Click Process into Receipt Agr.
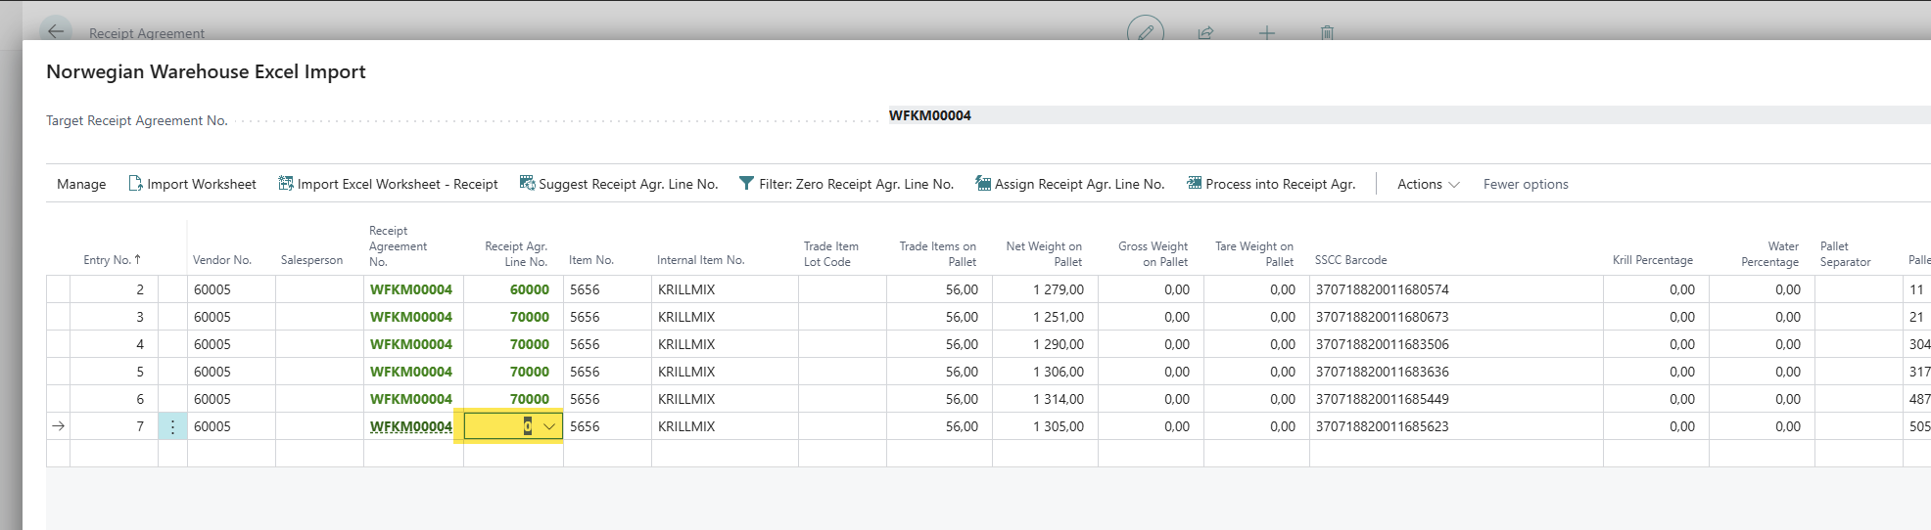This screenshot has height=530, width=1931. 1271,184
